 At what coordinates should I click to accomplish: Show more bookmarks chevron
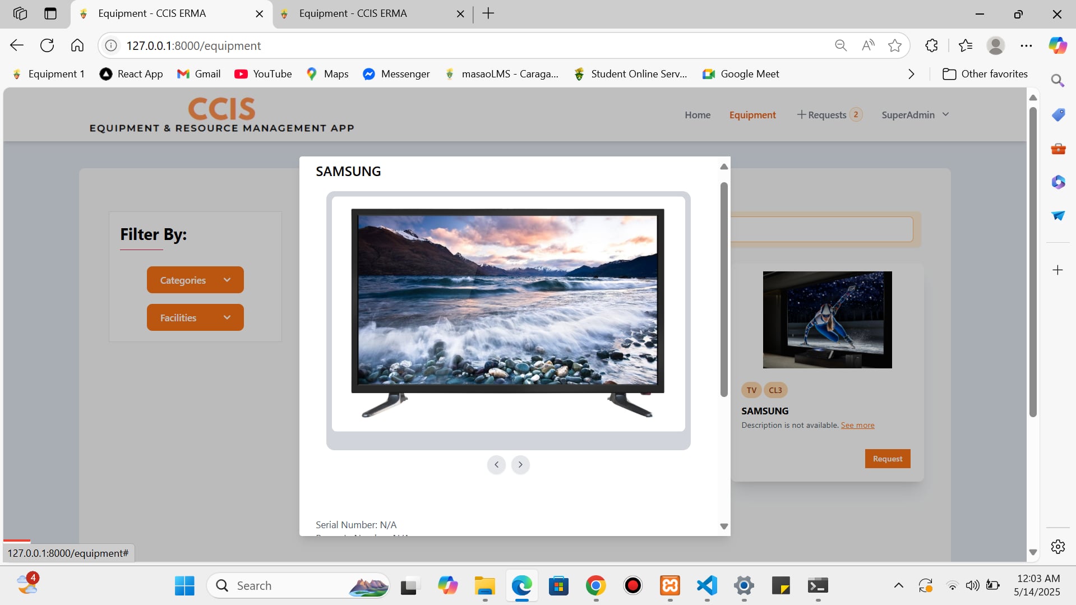coord(911,74)
